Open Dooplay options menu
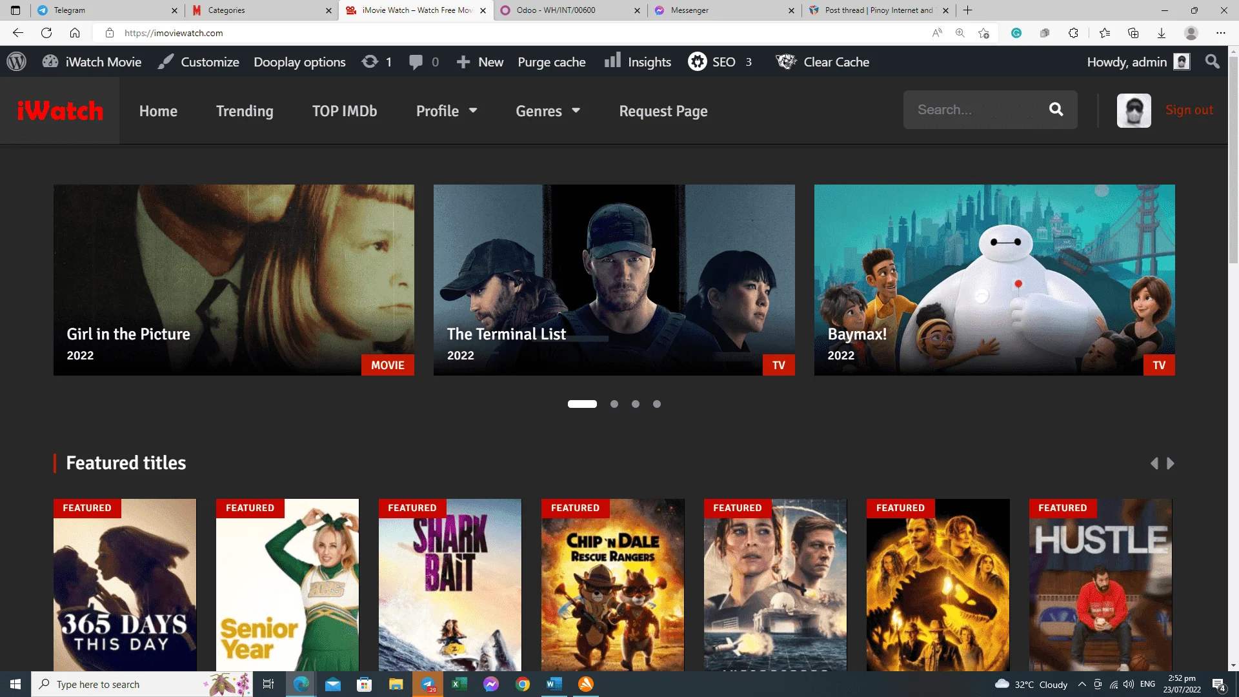The image size is (1239, 697). pyautogui.click(x=299, y=62)
